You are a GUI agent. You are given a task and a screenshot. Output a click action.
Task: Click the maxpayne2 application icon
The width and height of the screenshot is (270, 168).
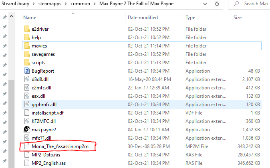[x=27, y=129]
